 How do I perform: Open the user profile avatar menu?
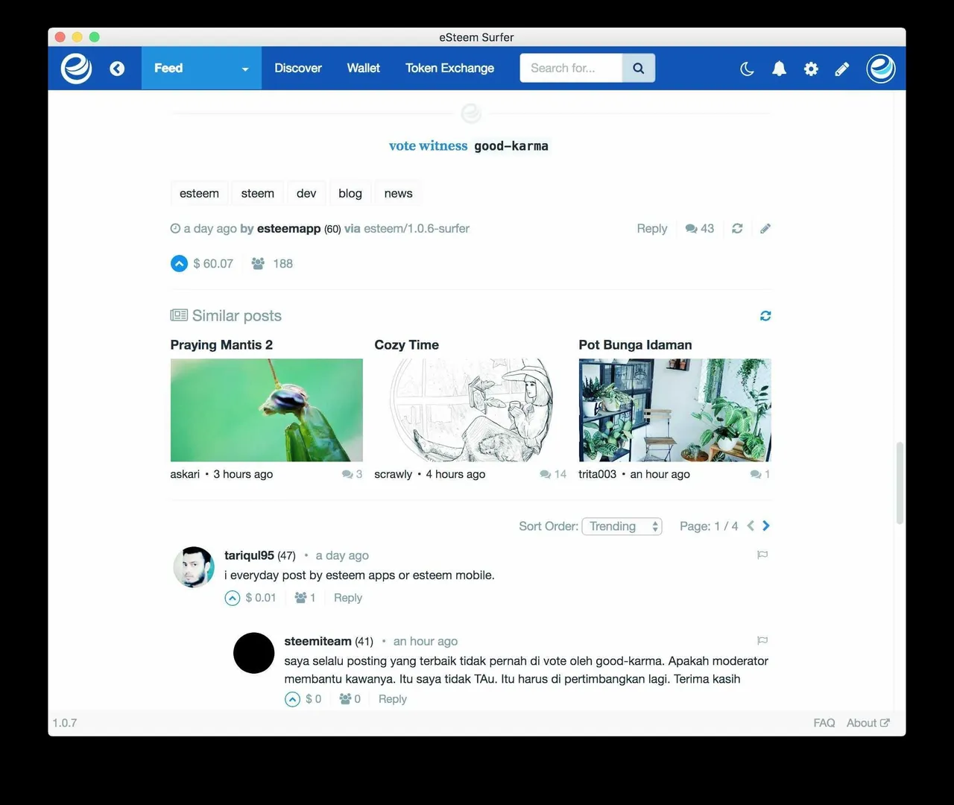pyautogui.click(x=881, y=69)
